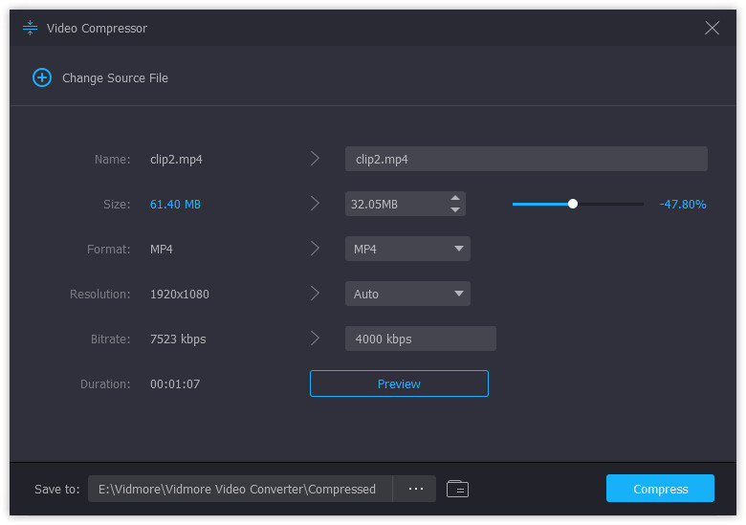Select the 4000 kbps bitrate field

[420, 339]
